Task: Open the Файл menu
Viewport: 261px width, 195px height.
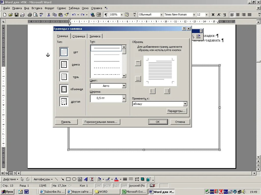Action: tap(6, 8)
